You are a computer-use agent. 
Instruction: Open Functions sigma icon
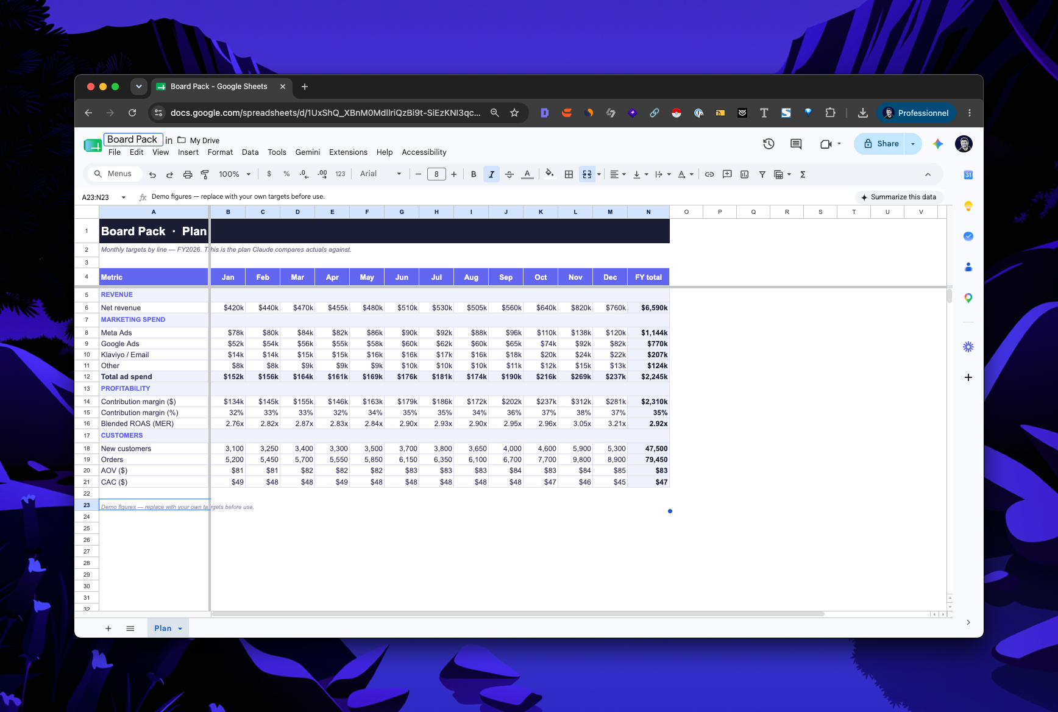(803, 174)
